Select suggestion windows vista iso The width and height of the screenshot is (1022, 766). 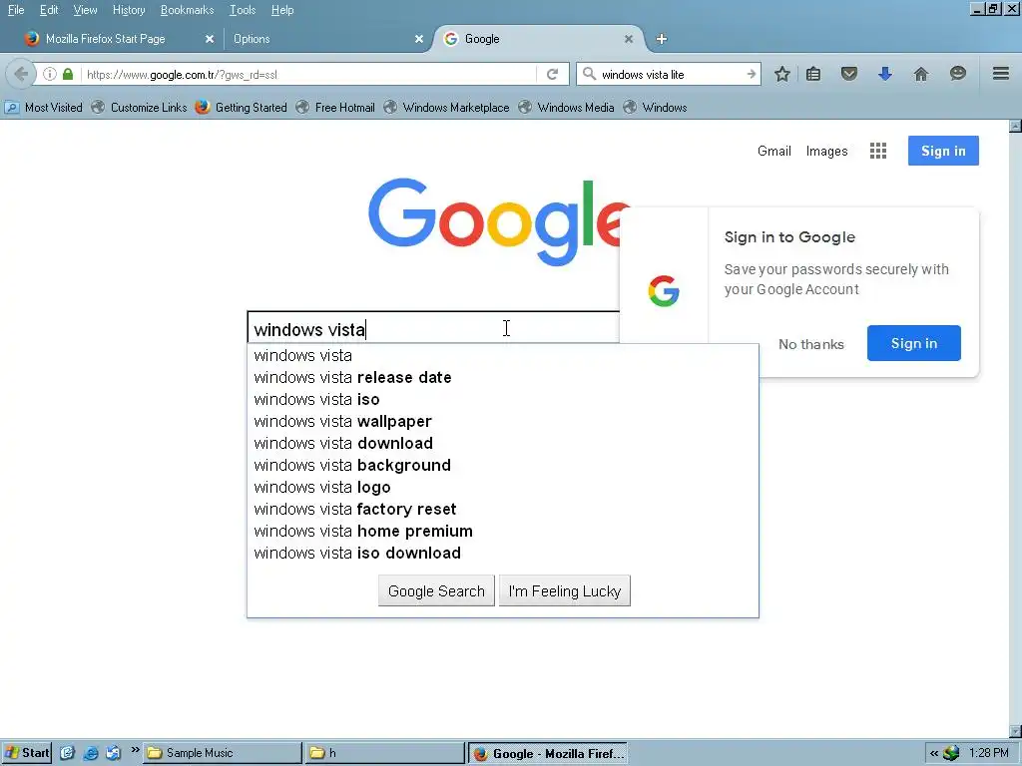[x=503, y=399]
